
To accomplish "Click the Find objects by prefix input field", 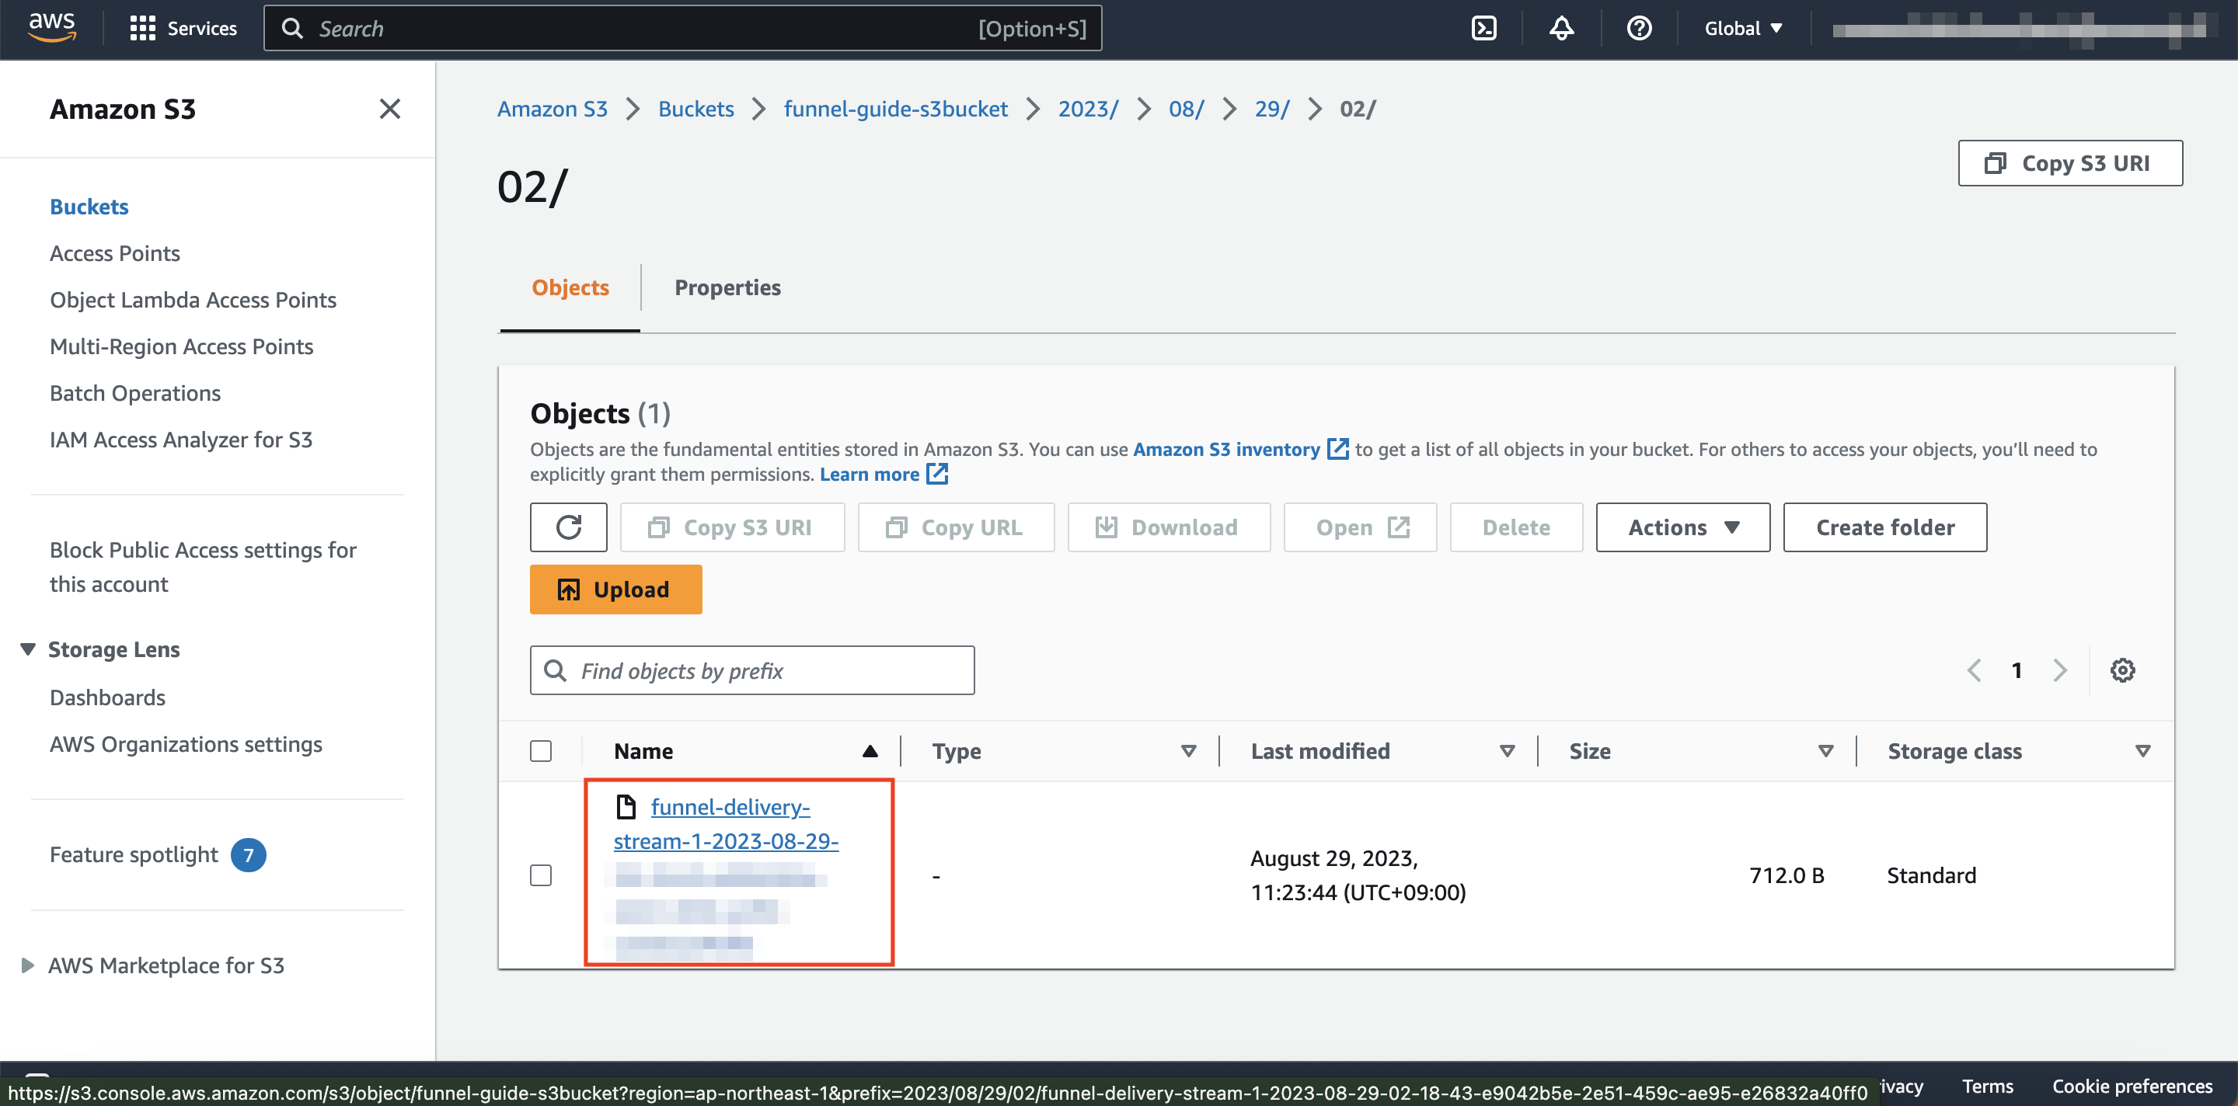I will point(752,670).
